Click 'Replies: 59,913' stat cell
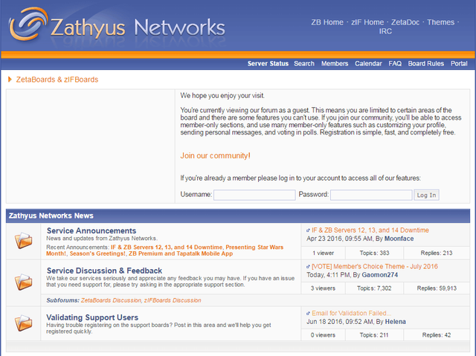 click(437, 288)
